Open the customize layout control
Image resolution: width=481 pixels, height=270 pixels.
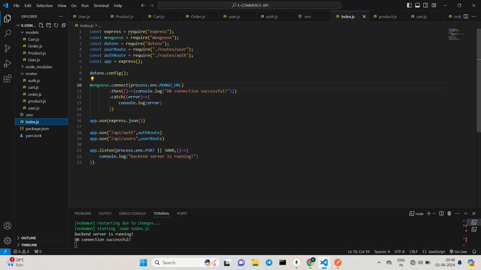pyautogui.click(x=434, y=6)
